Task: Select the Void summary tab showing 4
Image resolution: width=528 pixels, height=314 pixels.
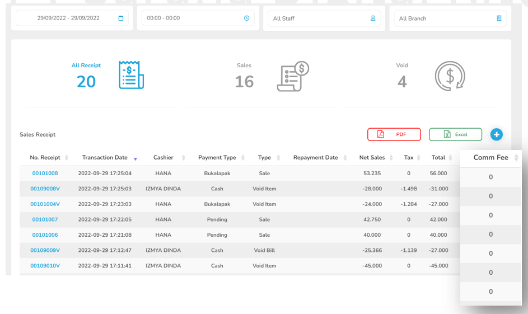Action: [x=402, y=77]
